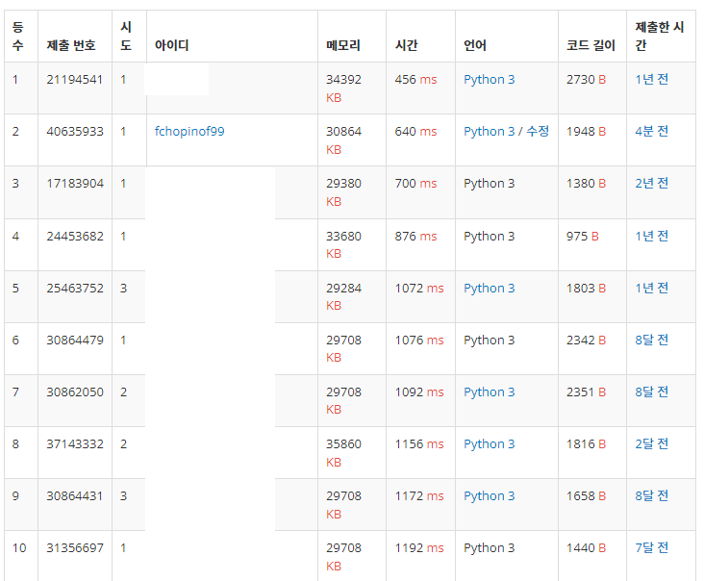Click Python 3 text for submission 31356697
This screenshot has height=581, width=704.
489,547
